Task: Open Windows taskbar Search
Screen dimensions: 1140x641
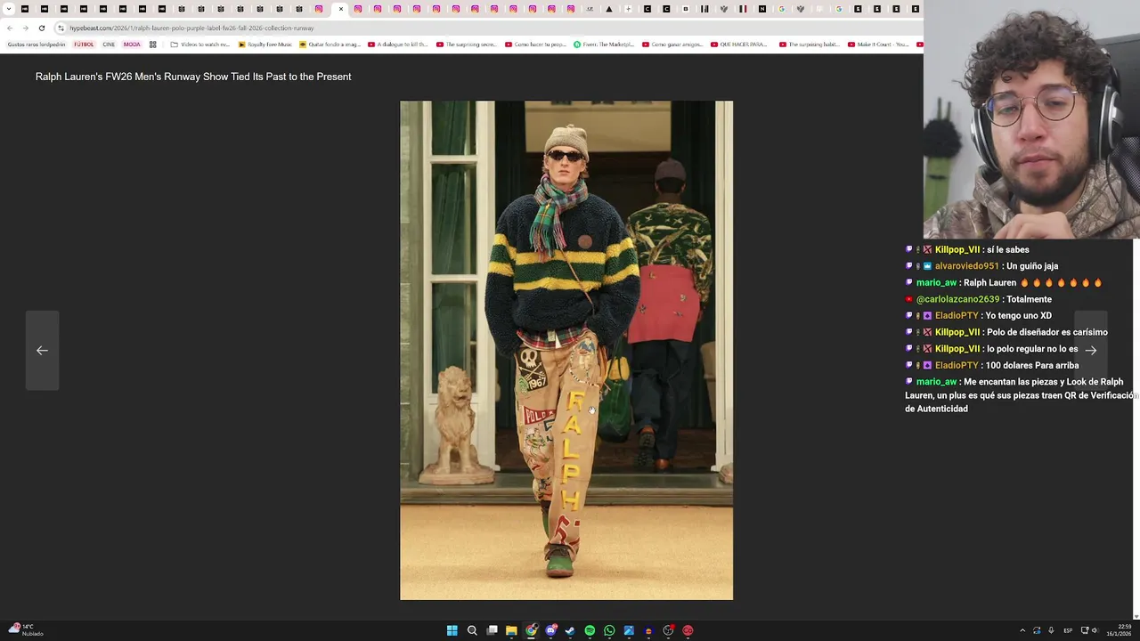Action: click(x=472, y=630)
